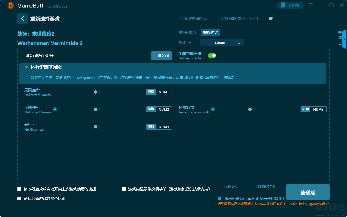Image resolution: width=347 pixels, height=217 pixels.
Task: Enable the No Overheat toggle
Action: click(x=97, y=127)
